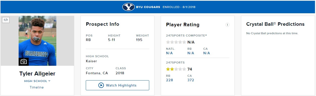Screen dimensions: 316x96
Task: Click the embed code icon on the photo
Action: [6, 20]
